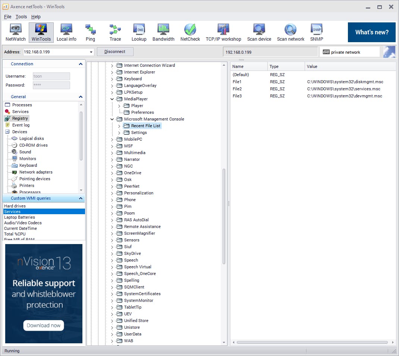Open the Trace tool
Image resolution: width=399 pixels, height=356 pixels.
click(115, 32)
